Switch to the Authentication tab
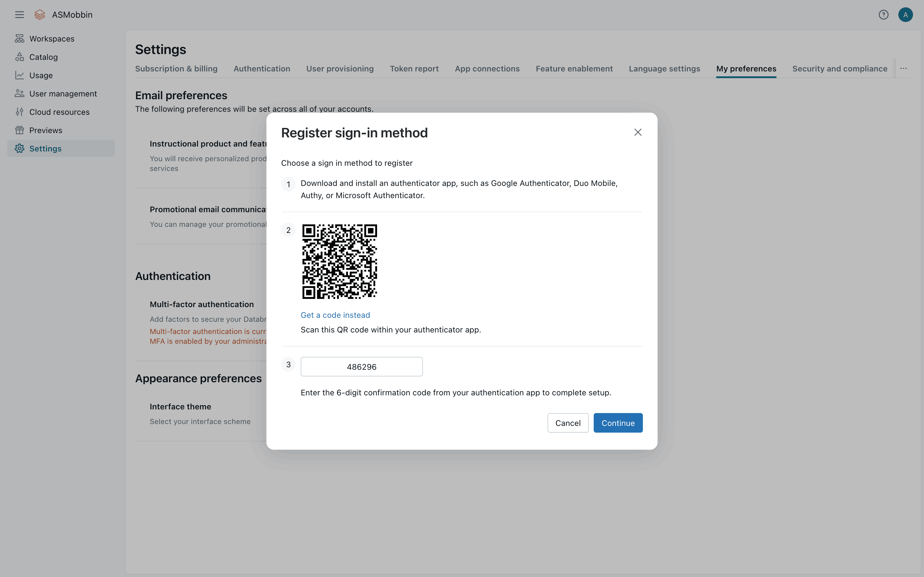The width and height of the screenshot is (924, 577). 262,69
